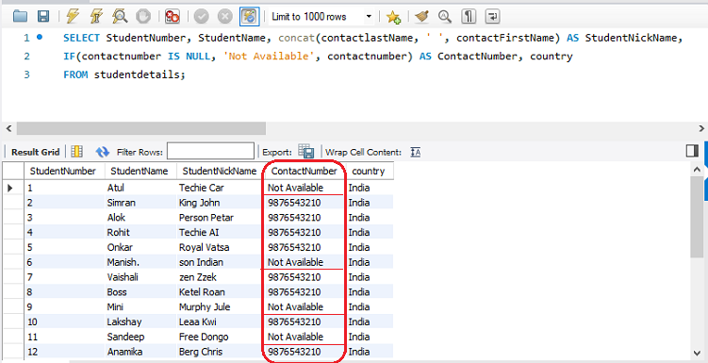Select cell 'son Indian'
This screenshot has height=363, width=708.
[x=220, y=262]
